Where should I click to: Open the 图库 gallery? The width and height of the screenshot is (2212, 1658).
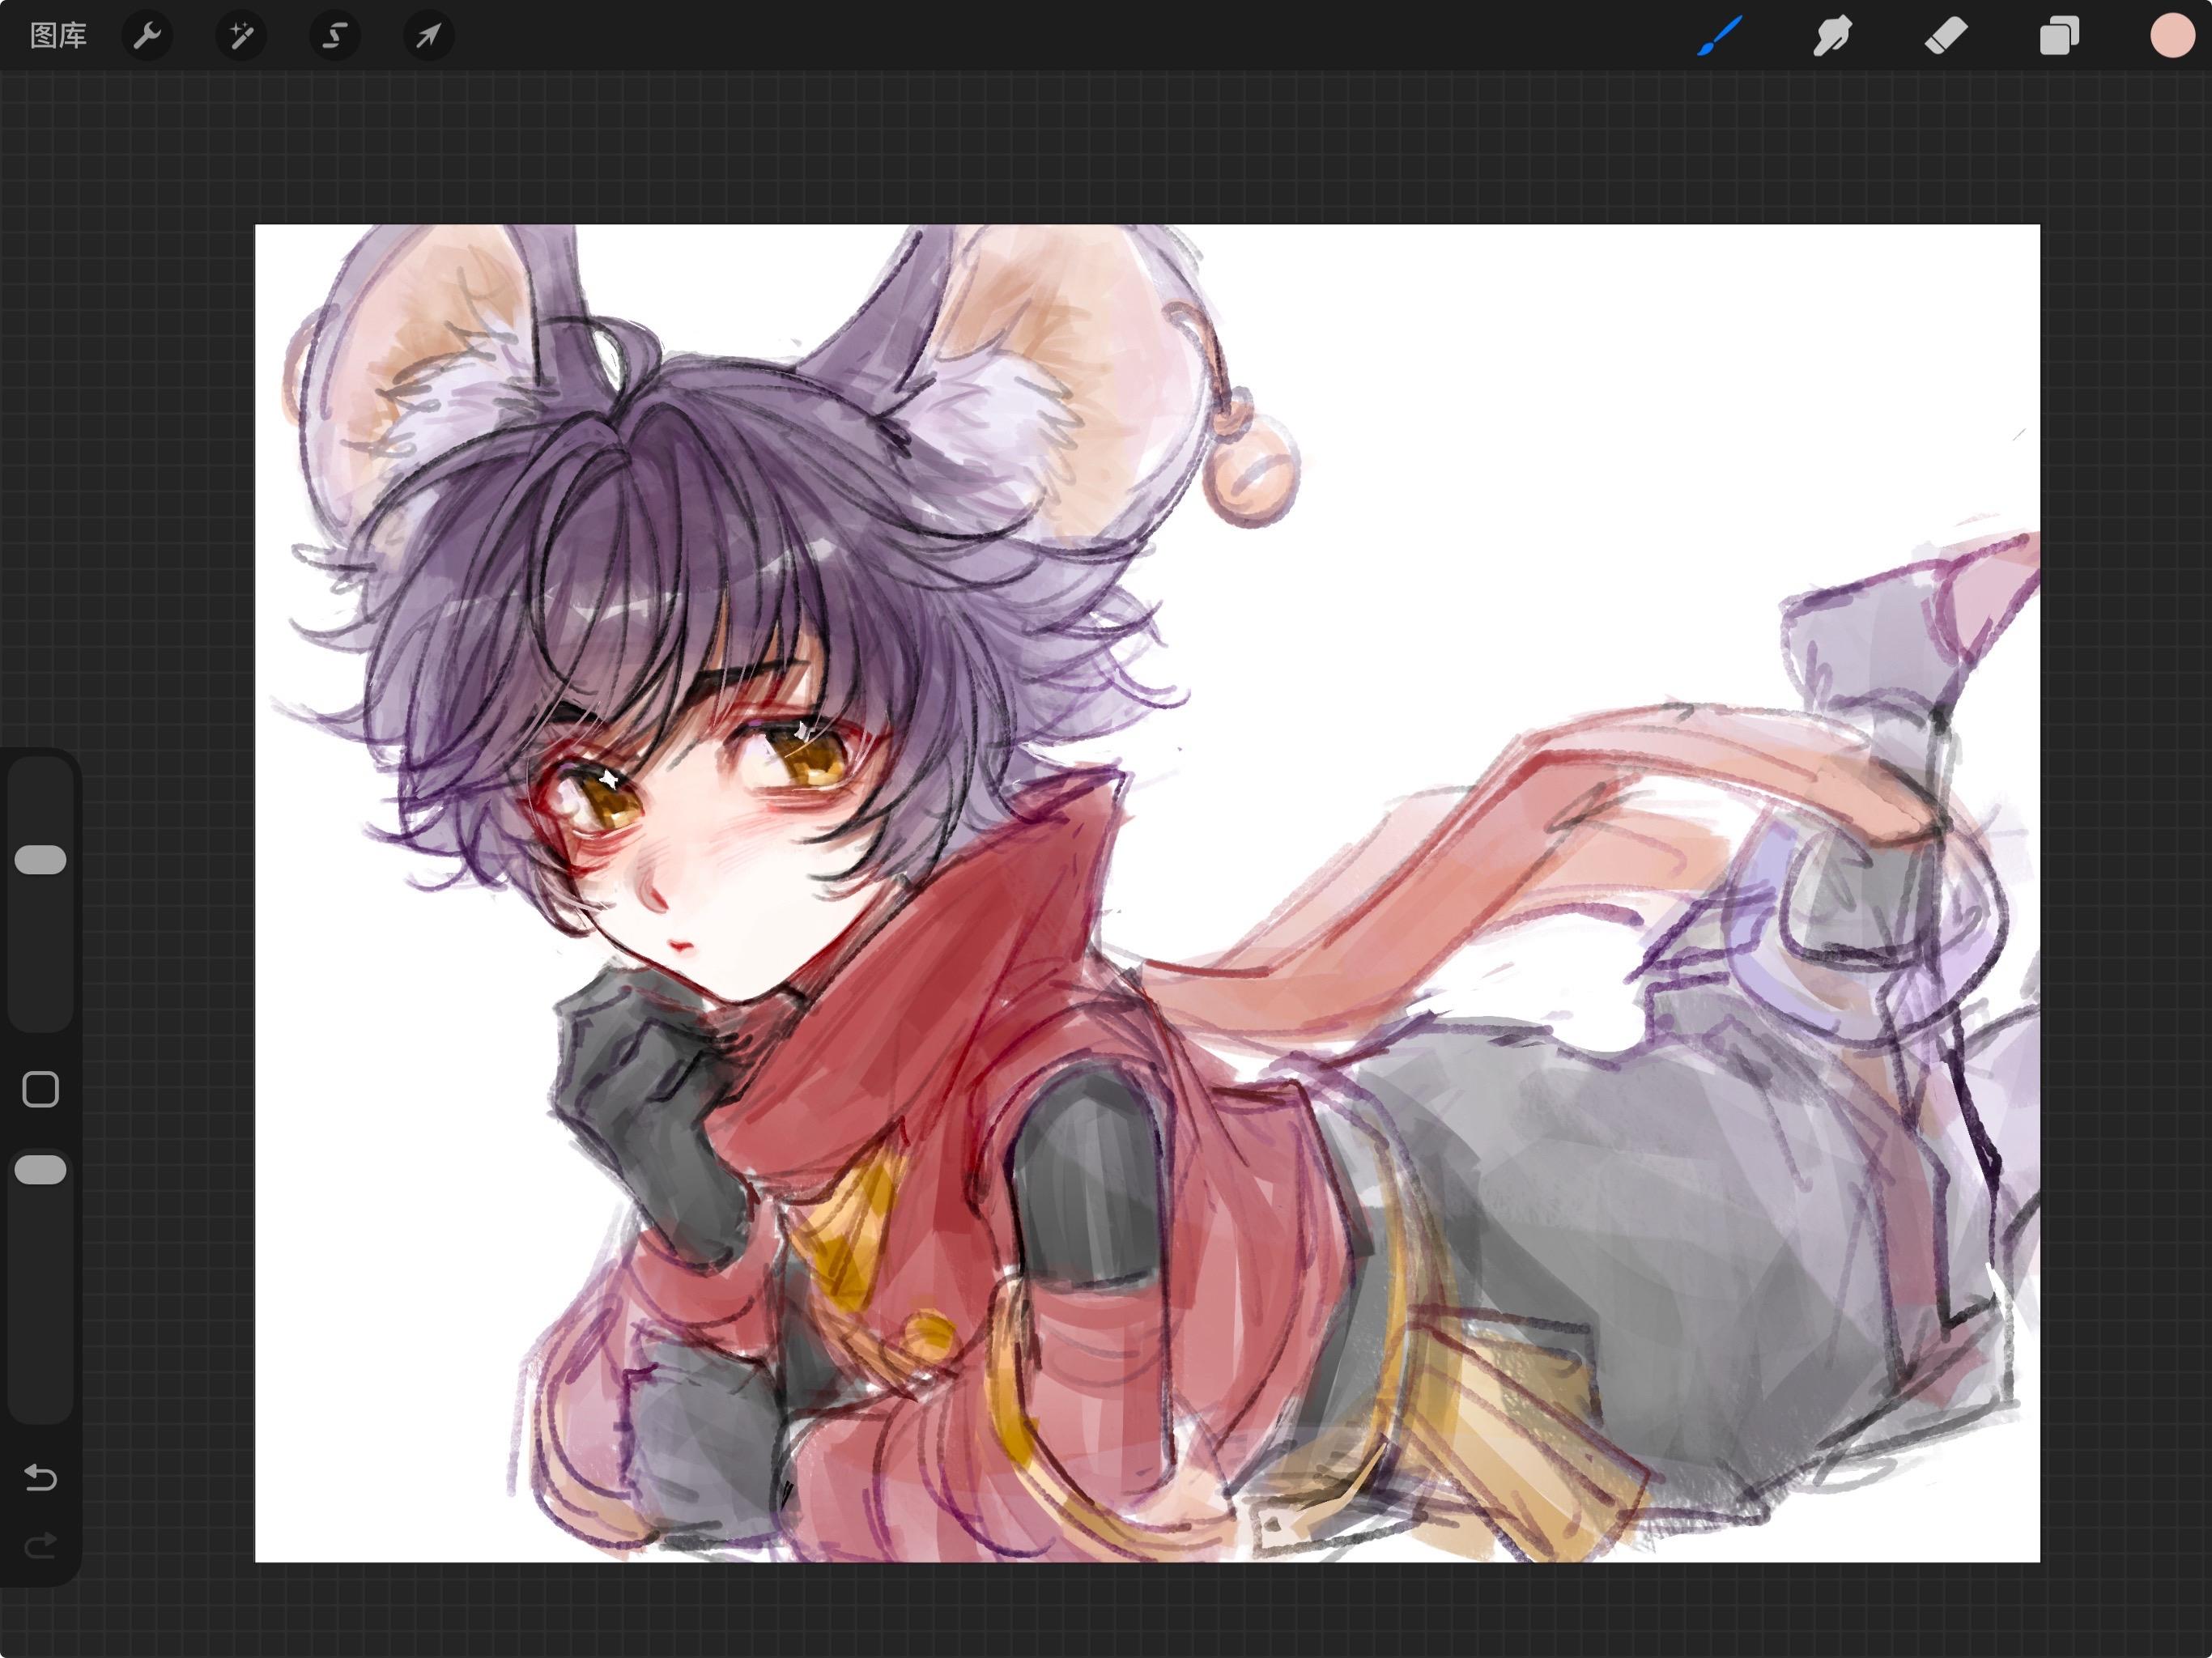tap(58, 36)
